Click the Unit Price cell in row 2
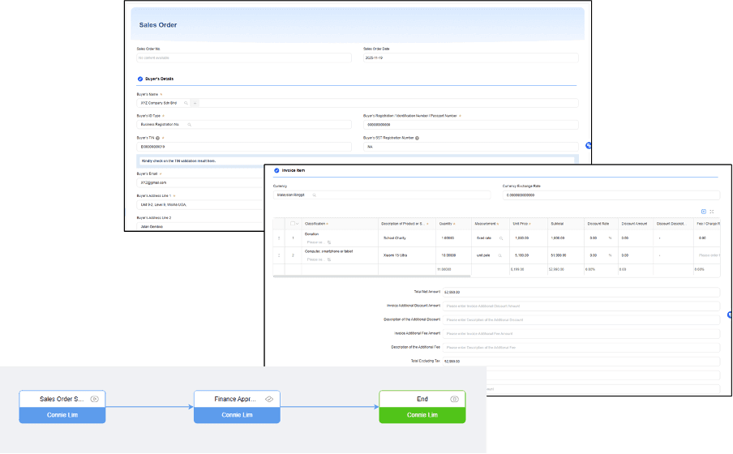The height and width of the screenshot is (454, 733). [528, 255]
